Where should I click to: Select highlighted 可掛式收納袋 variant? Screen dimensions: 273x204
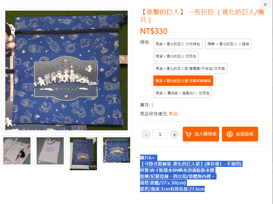point(183,81)
